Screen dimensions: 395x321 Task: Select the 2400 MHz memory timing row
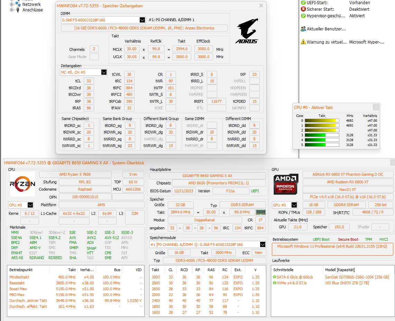(208, 301)
